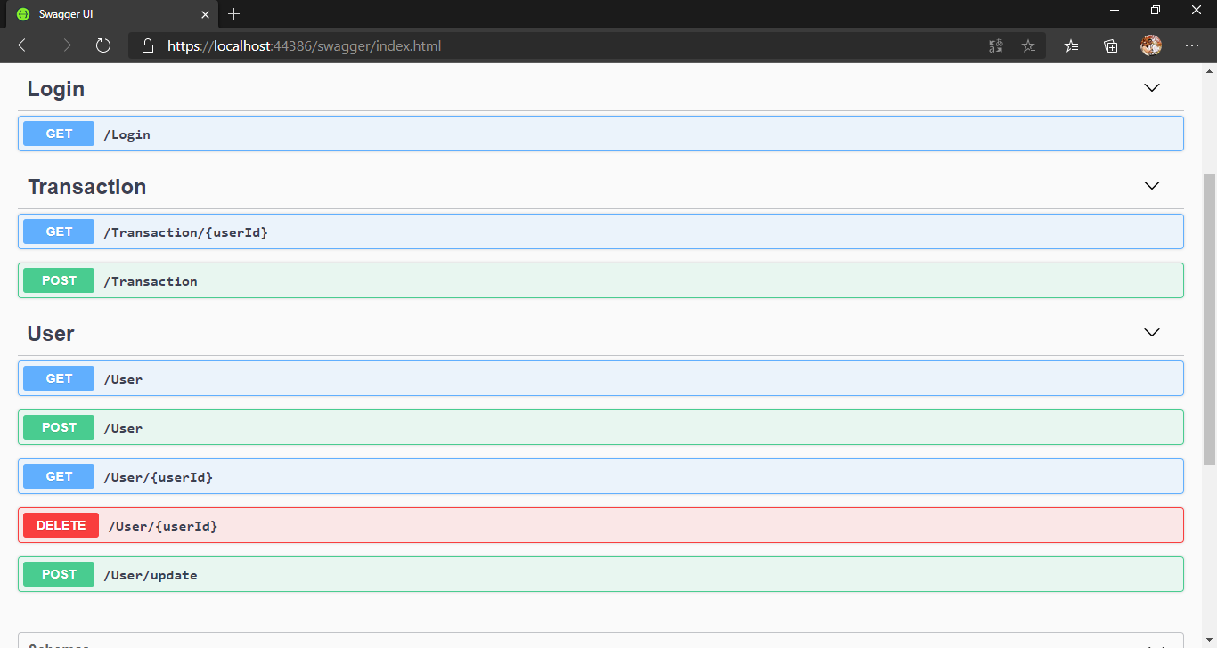Expand the GET /Login endpoint

click(x=600, y=134)
